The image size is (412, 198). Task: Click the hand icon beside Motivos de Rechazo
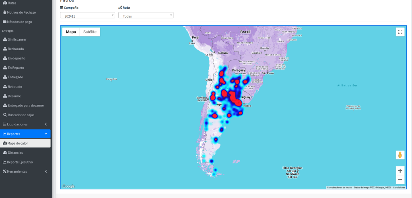[x=4, y=12]
